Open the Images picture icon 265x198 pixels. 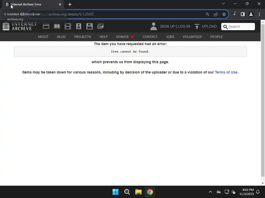coord(100,26)
